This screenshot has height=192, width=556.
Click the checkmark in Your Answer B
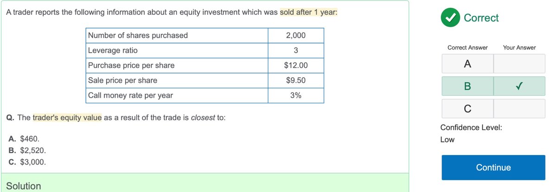(519, 86)
